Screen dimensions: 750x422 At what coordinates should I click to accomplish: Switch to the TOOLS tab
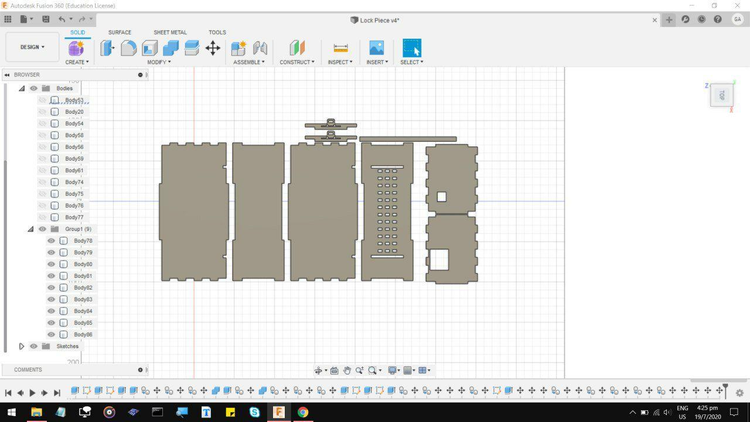[x=217, y=33]
